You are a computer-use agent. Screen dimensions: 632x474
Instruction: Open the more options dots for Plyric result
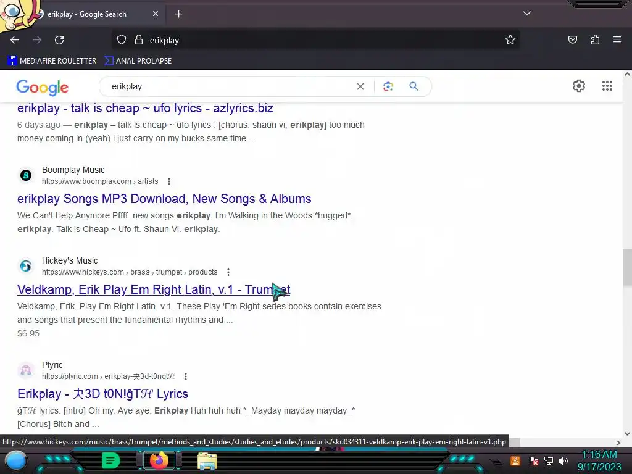(185, 376)
